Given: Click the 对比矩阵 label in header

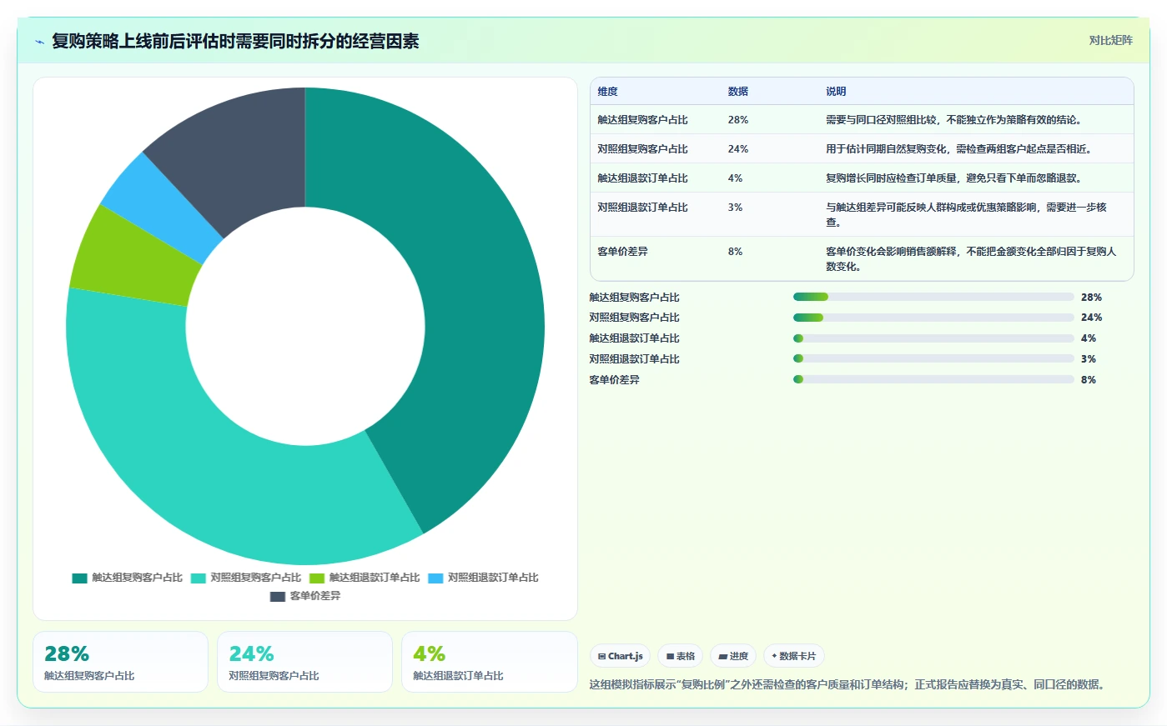Looking at the screenshot, I should pyautogui.click(x=1110, y=40).
